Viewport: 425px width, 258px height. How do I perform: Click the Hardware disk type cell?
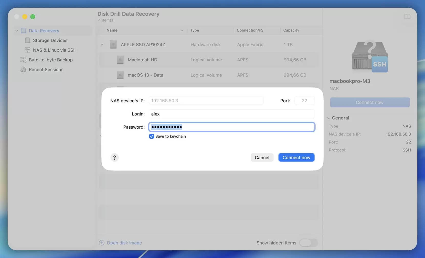tap(206, 44)
